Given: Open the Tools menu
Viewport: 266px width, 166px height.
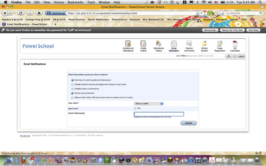Looking at the screenshot, I should tap(91, 2).
